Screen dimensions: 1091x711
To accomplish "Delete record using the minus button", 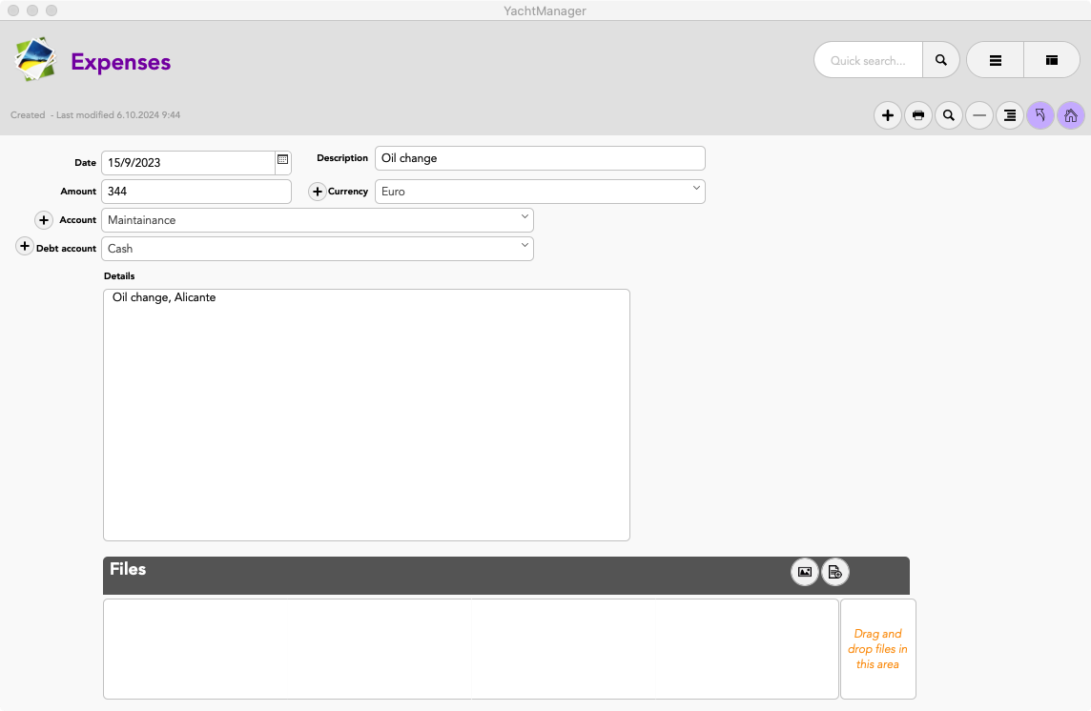I will (979, 115).
